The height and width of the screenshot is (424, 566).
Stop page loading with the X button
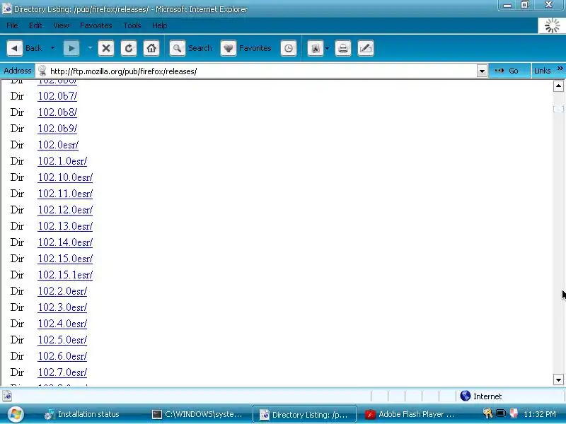coord(106,48)
